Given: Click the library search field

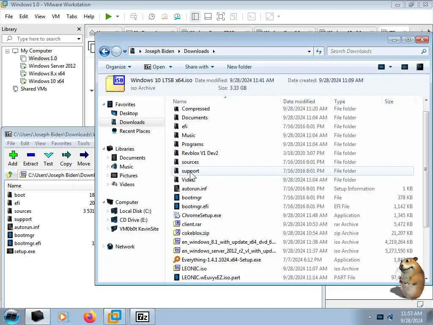Looking at the screenshot, I should coord(41,39).
